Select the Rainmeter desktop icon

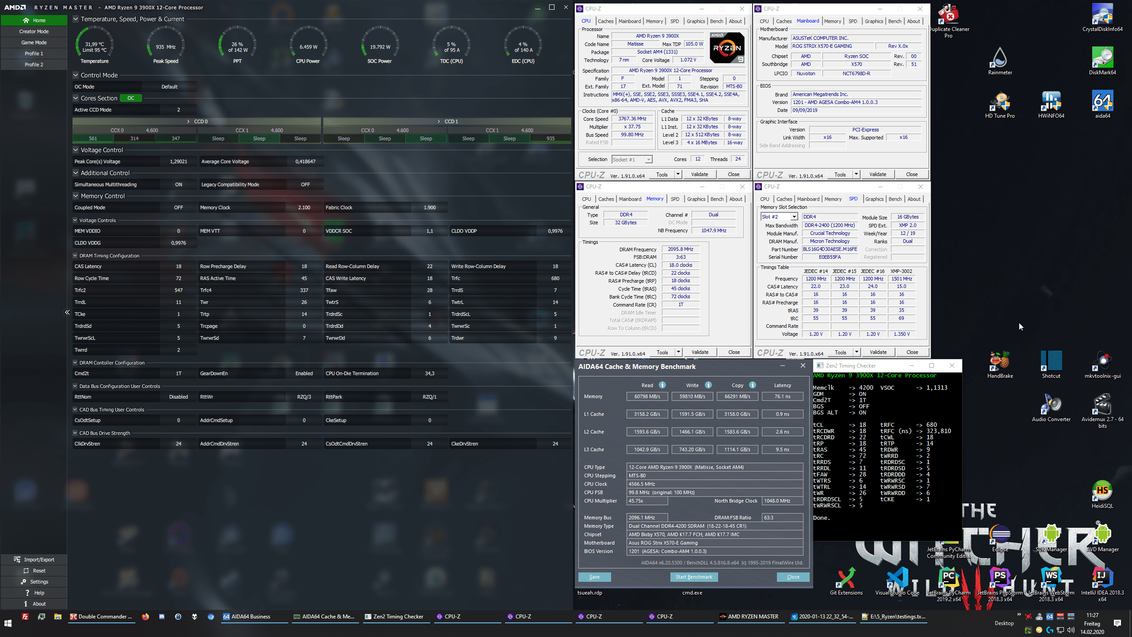[1000, 61]
